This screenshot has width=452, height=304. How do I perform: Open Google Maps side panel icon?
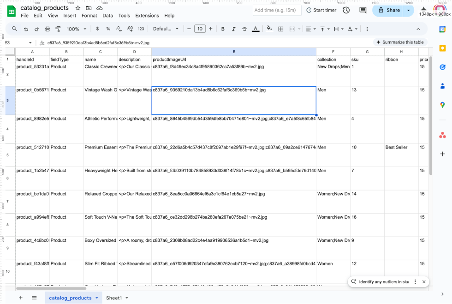[442, 105]
